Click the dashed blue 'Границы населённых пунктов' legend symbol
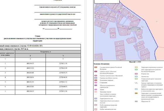The height and width of the screenshot is (111, 164). pyautogui.click(x=96, y=78)
